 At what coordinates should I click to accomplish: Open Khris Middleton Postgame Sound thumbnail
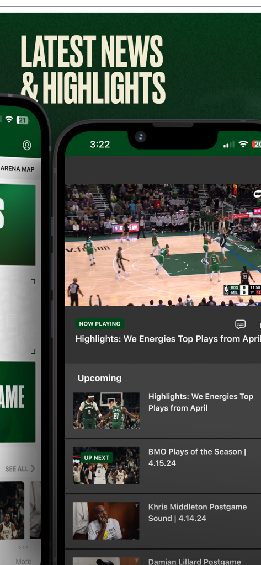pos(106,521)
